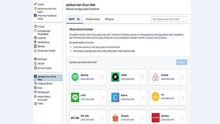Open Notifikasi settings in sidebar
Image resolution: width=220 pixels, height=124 pixels.
click(x=42, y=59)
